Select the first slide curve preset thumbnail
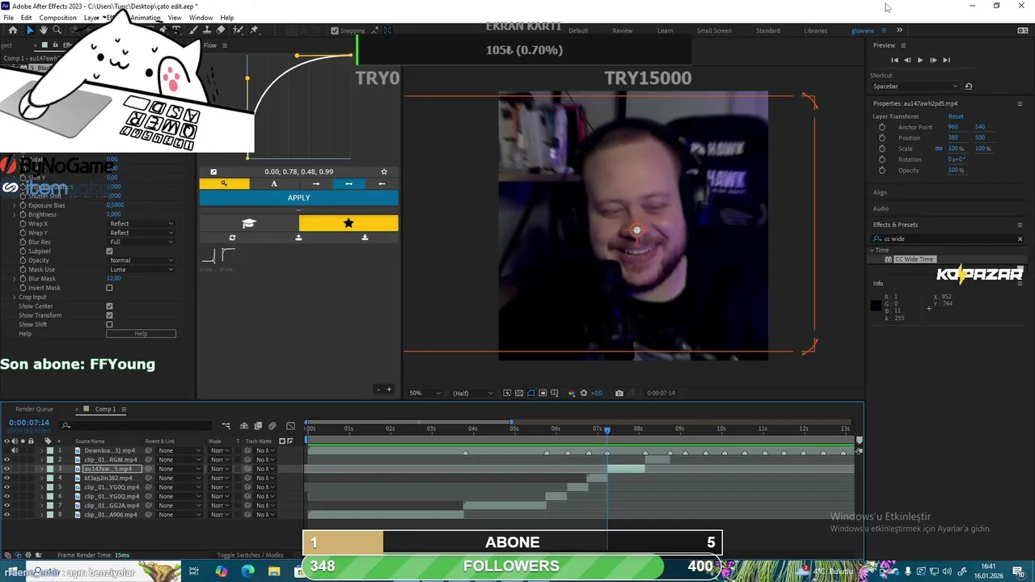 (209, 256)
